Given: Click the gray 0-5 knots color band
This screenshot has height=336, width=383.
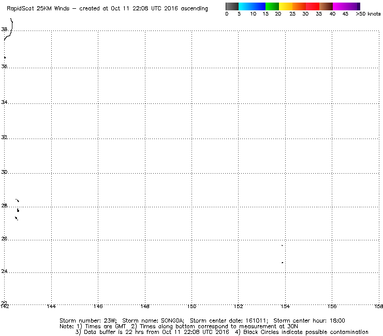Looking at the screenshot, I should coord(232,6).
